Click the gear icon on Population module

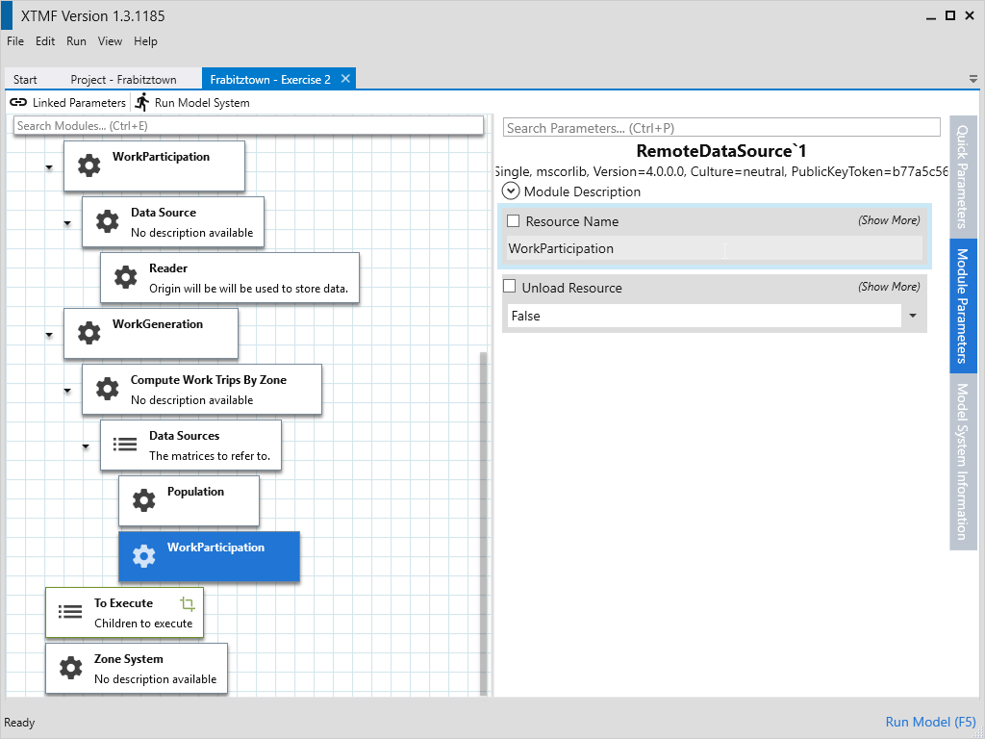click(143, 500)
